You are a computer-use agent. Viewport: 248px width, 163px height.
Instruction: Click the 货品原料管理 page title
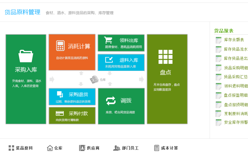tap(22, 12)
